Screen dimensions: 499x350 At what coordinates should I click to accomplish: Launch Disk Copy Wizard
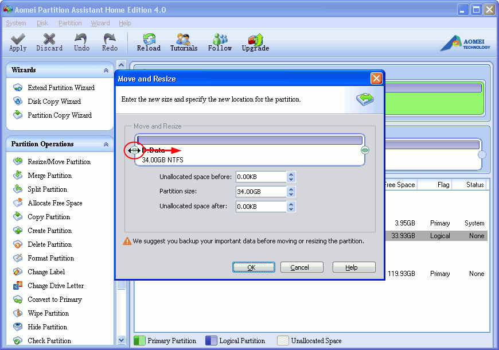pos(47,102)
